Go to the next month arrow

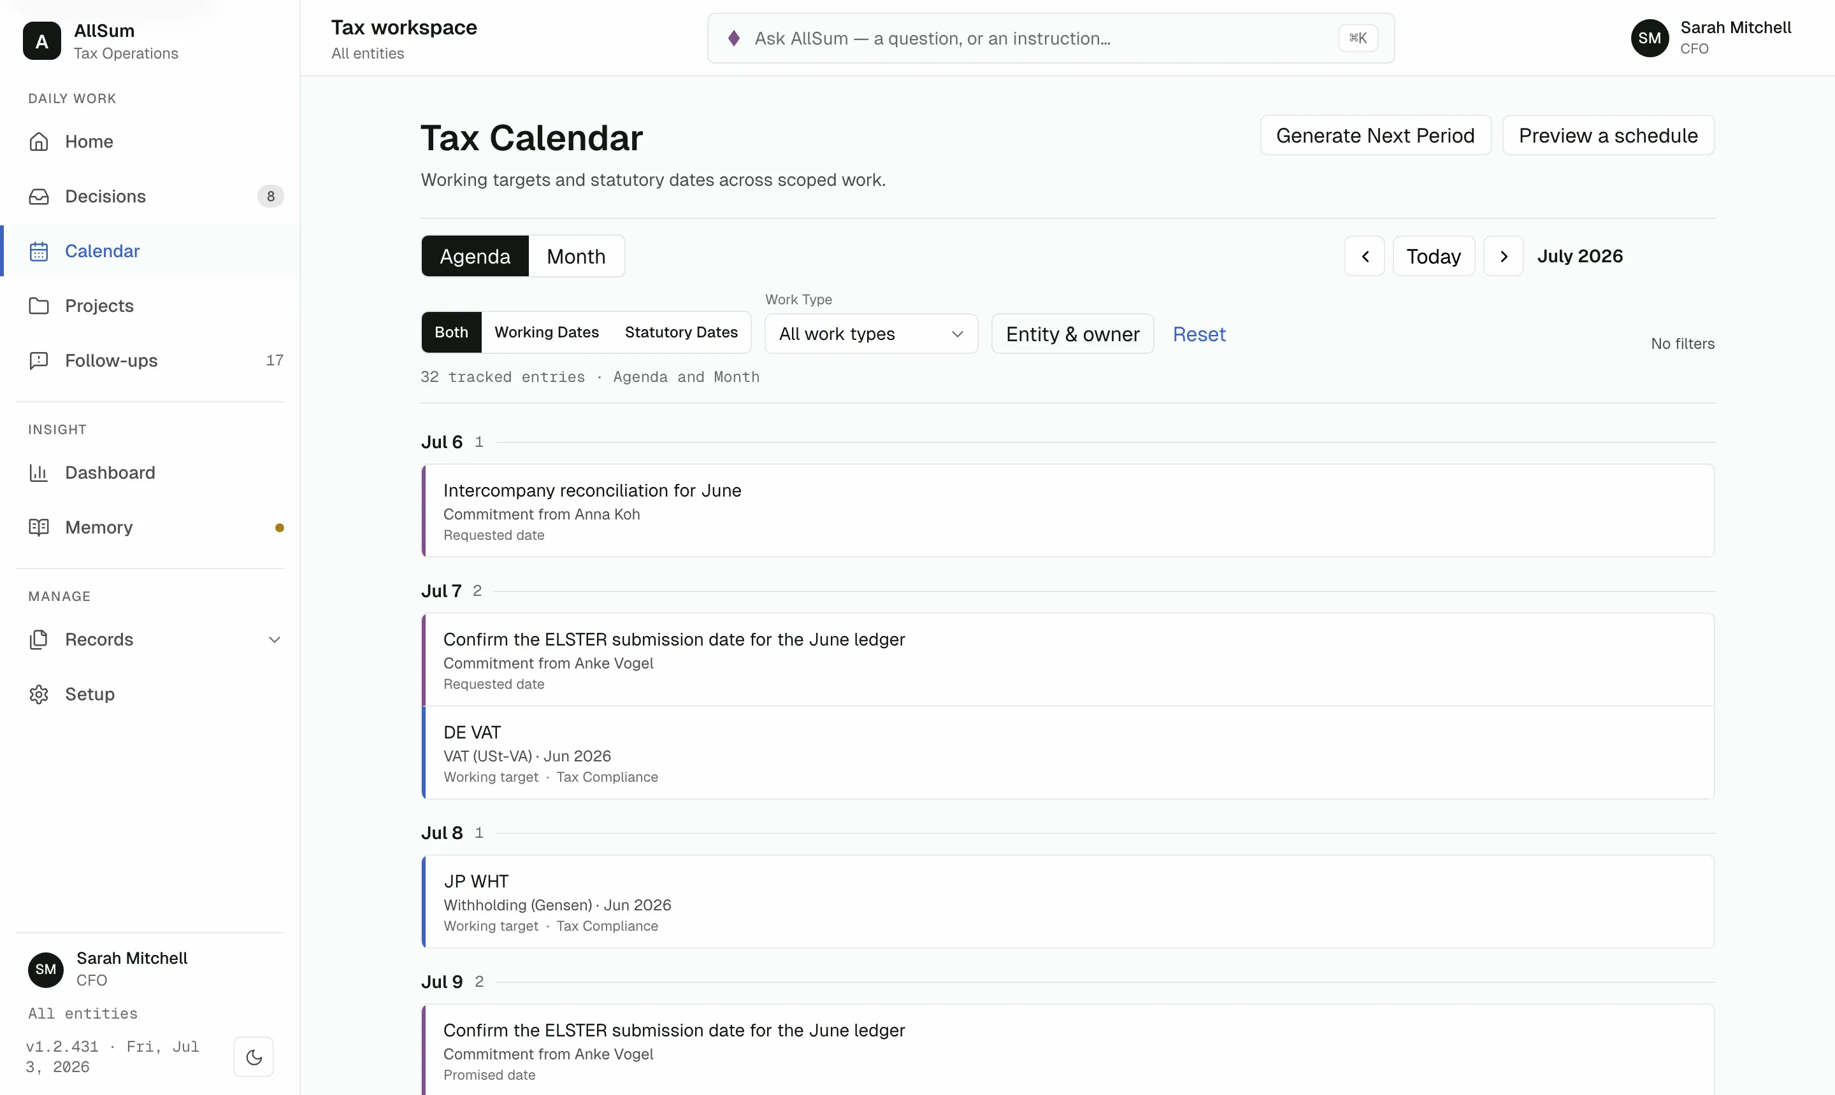tap(1504, 256)
